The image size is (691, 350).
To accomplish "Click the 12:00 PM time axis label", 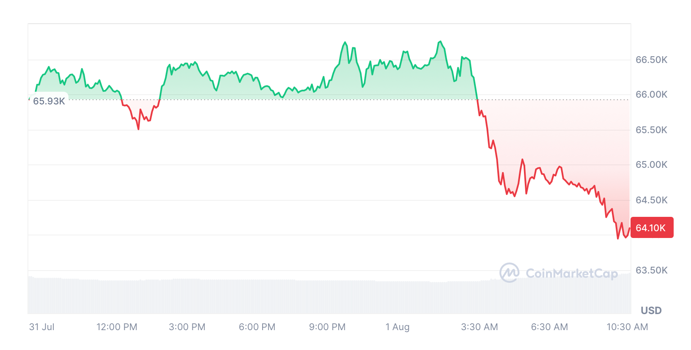I will click(x=117, y=327).
